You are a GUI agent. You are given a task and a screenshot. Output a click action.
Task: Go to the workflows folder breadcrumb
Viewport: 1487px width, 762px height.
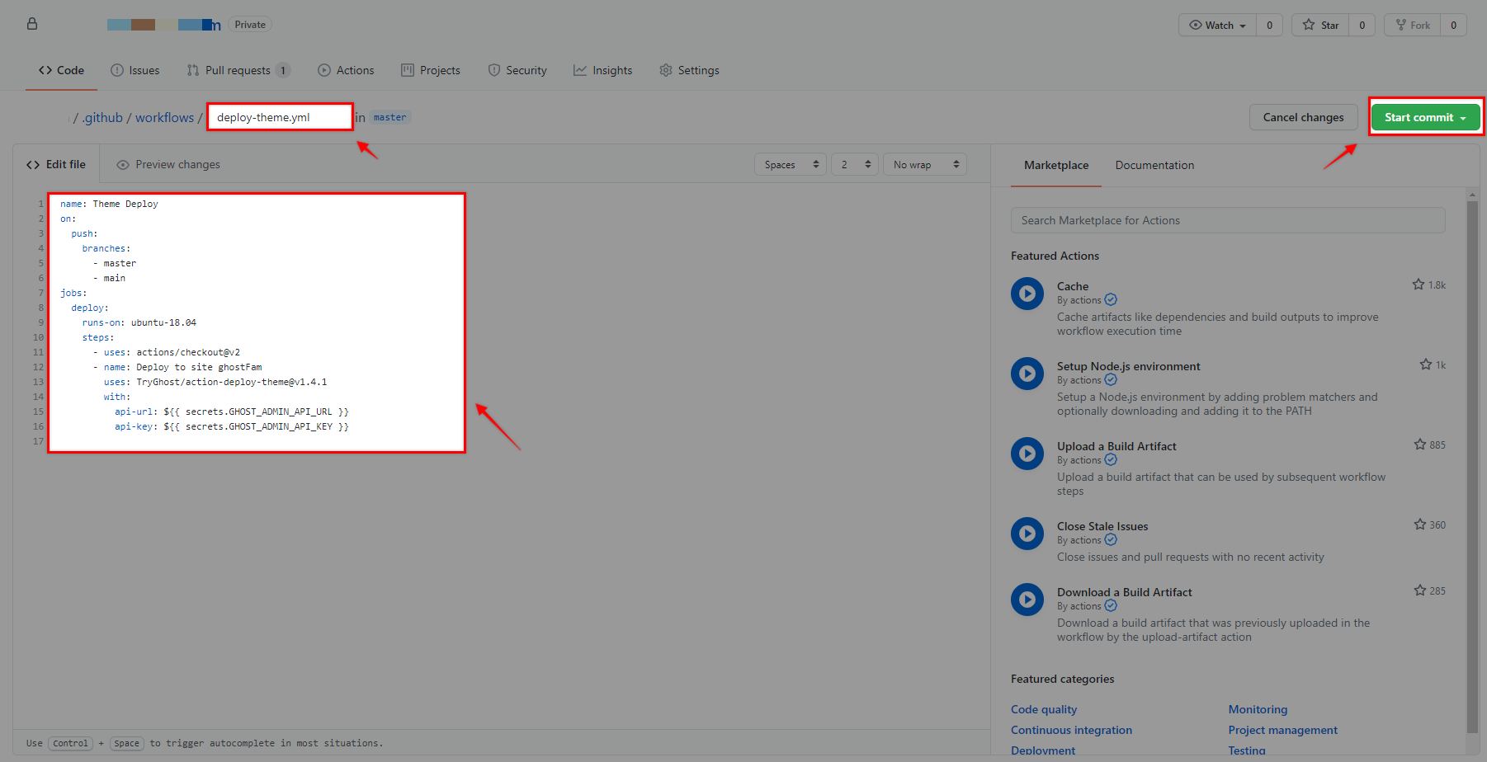click(164, 117)
